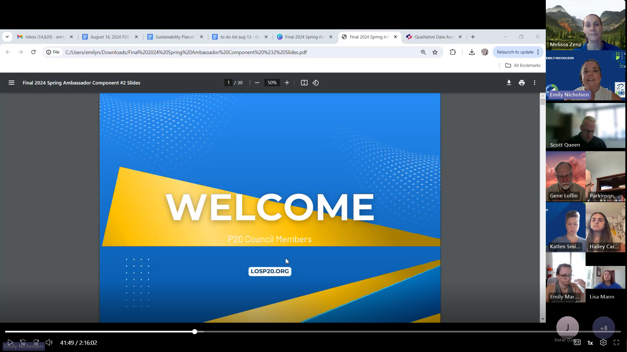Switch to August 16, 2024 P20 tab
Screen dimensions: 627x352
tap(110, 37)
